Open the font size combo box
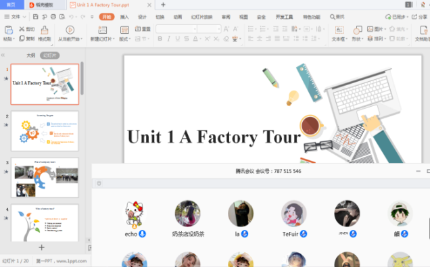Image resolution: width=430 pixels, height=267 pixels. pyautogui.click(x=209, y=29)
